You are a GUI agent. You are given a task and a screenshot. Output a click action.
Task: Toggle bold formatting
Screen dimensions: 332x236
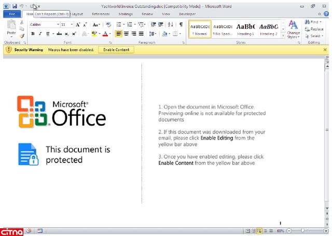point(33,34)
